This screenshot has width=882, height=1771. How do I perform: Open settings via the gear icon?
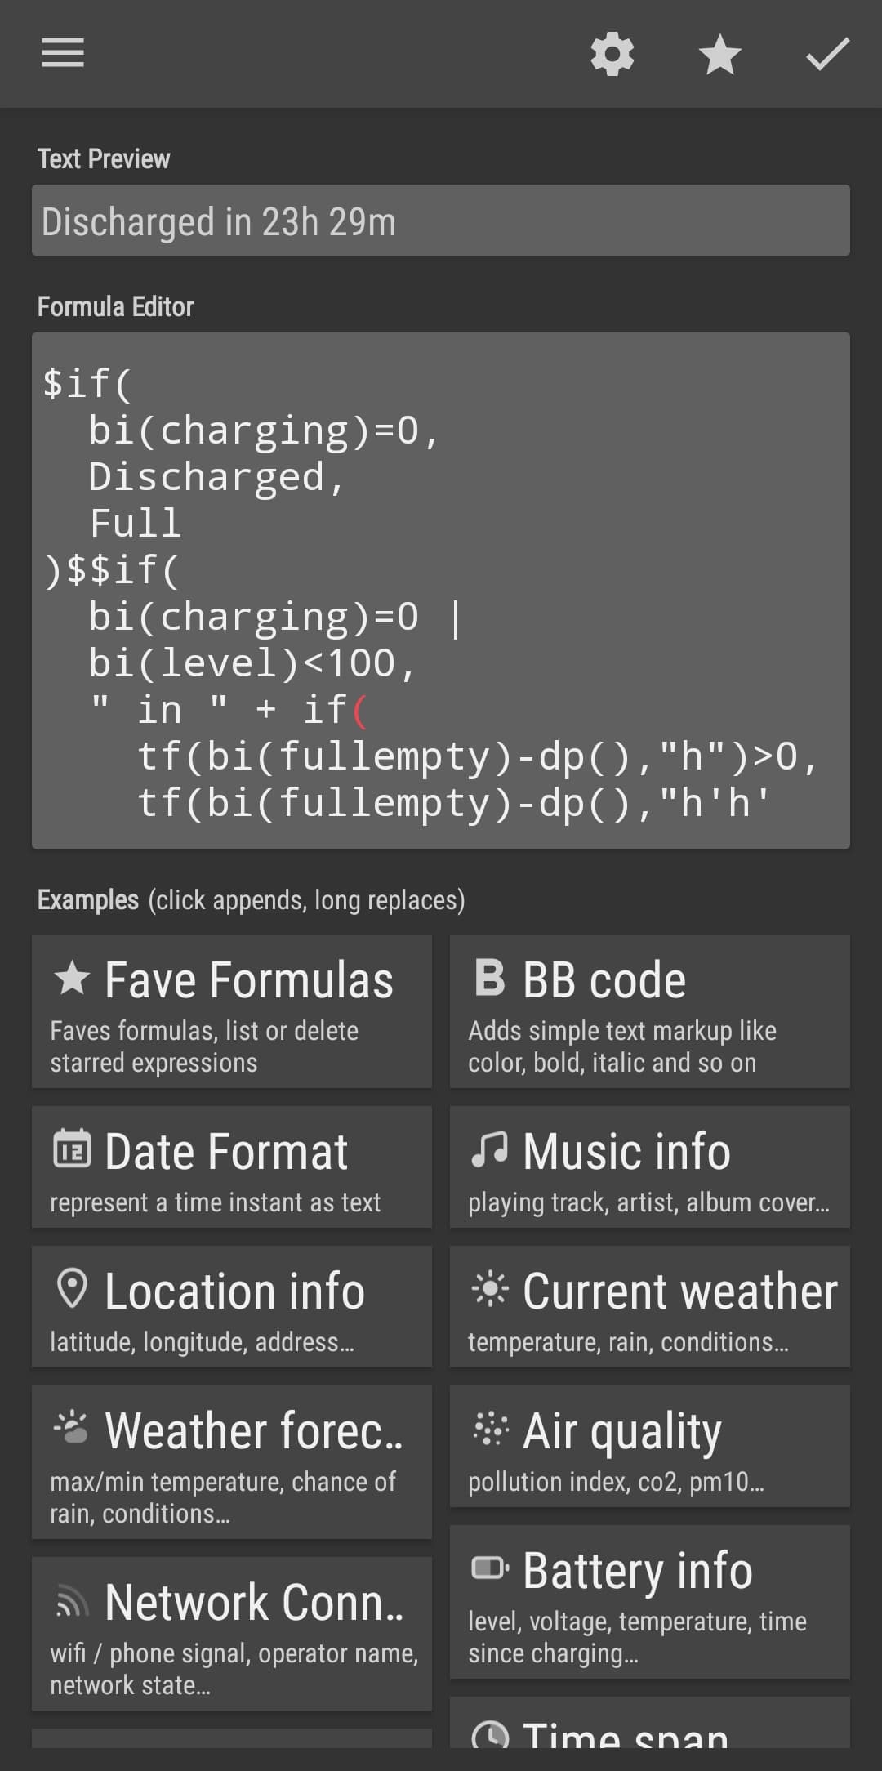pos(612,55)
